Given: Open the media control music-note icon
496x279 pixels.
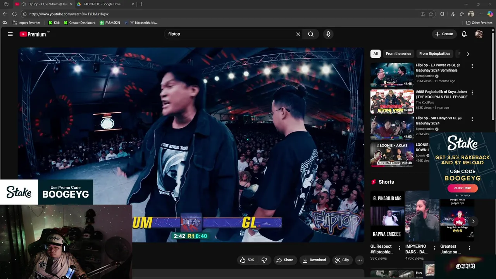Looking at the screenshot, I should tap(453, 14).
